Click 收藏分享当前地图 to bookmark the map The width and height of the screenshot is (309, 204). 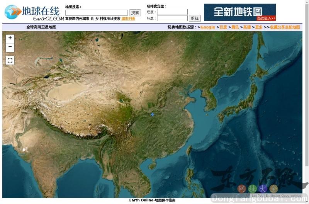tap(285, 27)
